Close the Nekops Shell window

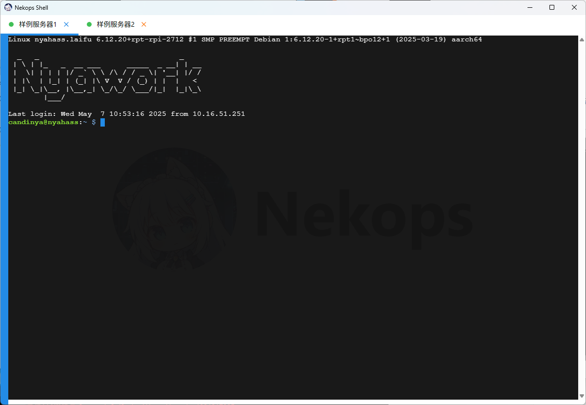(x=574, y=7)
